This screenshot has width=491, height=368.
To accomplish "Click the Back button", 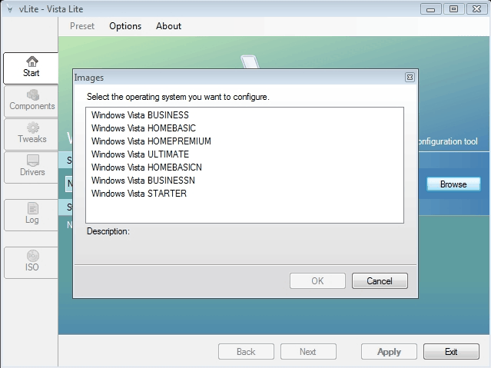I will click(x=246, y=352).
